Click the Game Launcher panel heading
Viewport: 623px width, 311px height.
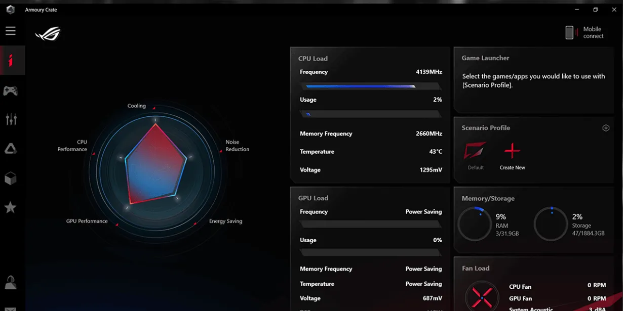485,58
